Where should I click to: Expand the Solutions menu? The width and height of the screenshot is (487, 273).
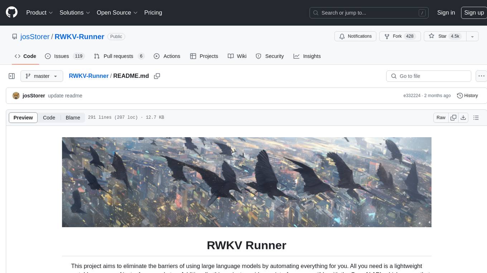(75, 13)
